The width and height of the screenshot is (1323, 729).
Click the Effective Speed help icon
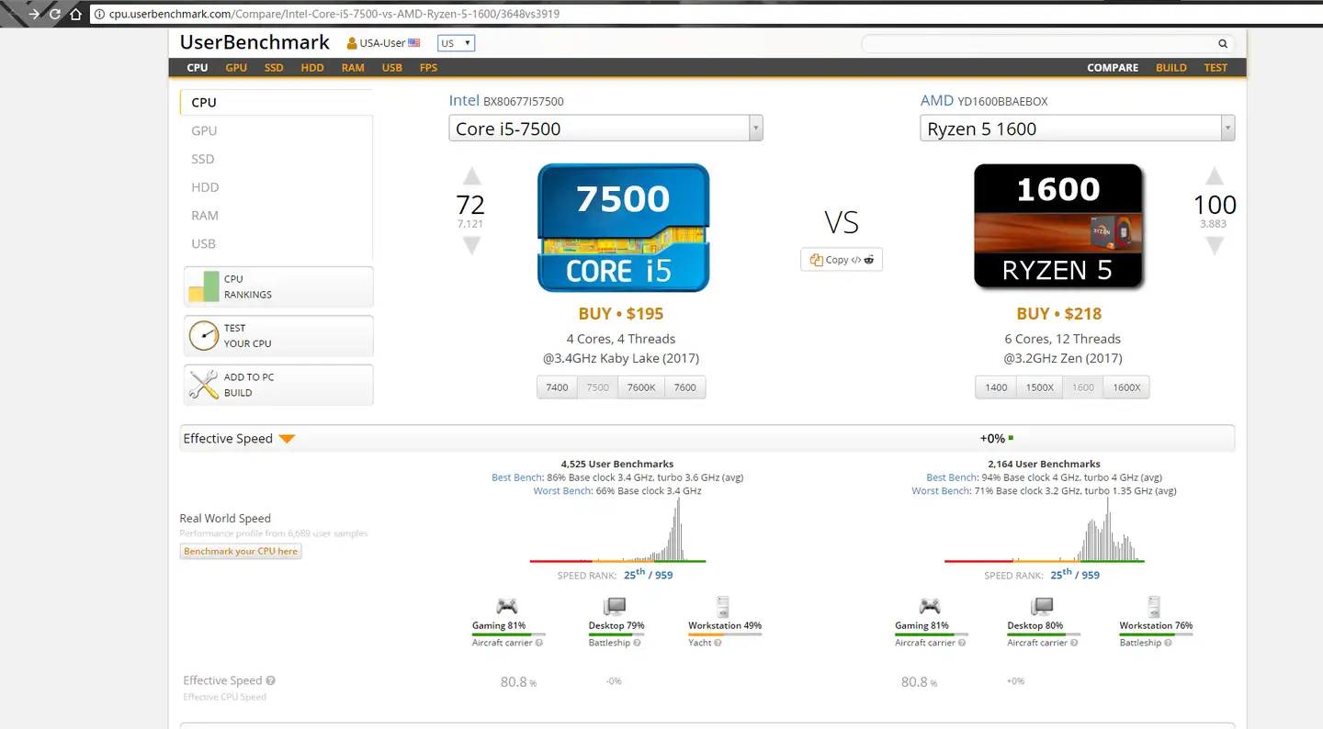270,680
